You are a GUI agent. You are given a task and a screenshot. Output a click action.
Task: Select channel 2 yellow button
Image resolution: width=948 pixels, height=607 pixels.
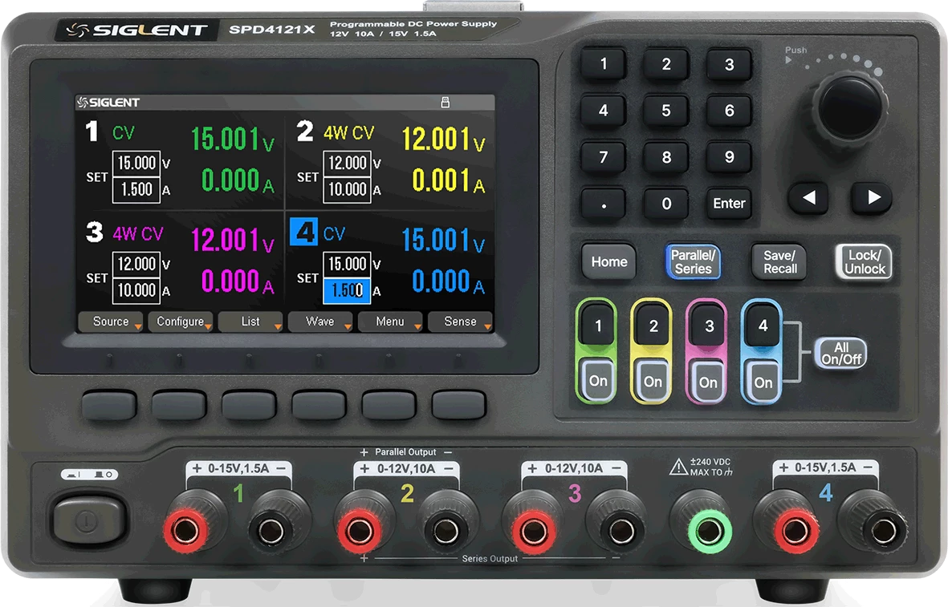click(x=653, y=326)
